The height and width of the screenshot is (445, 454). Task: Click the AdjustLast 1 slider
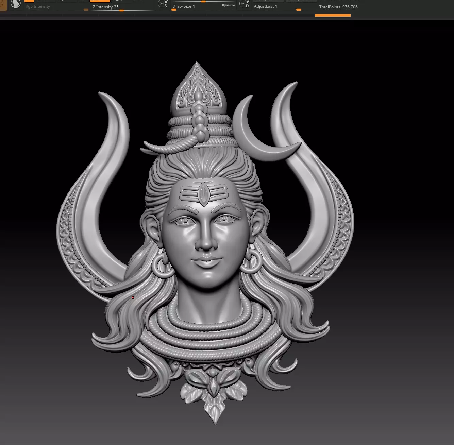tap(285, 7)
